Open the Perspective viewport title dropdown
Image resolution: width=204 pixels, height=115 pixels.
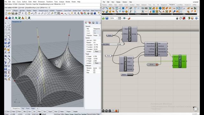21,22
